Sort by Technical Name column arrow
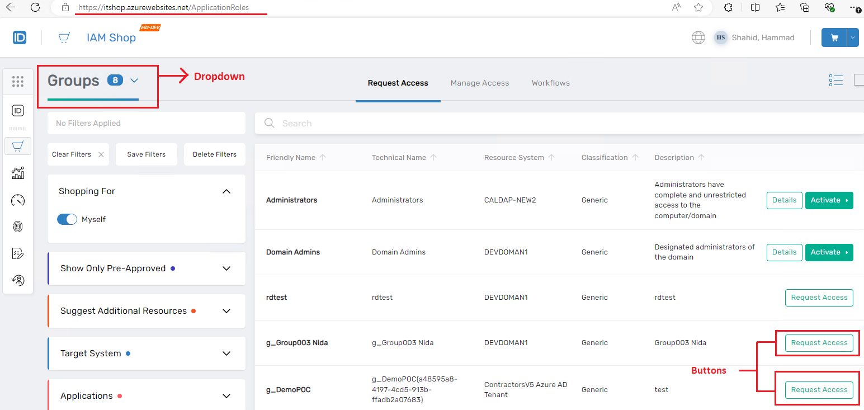The width and height of the screenshot is (864, 410). 433,158
